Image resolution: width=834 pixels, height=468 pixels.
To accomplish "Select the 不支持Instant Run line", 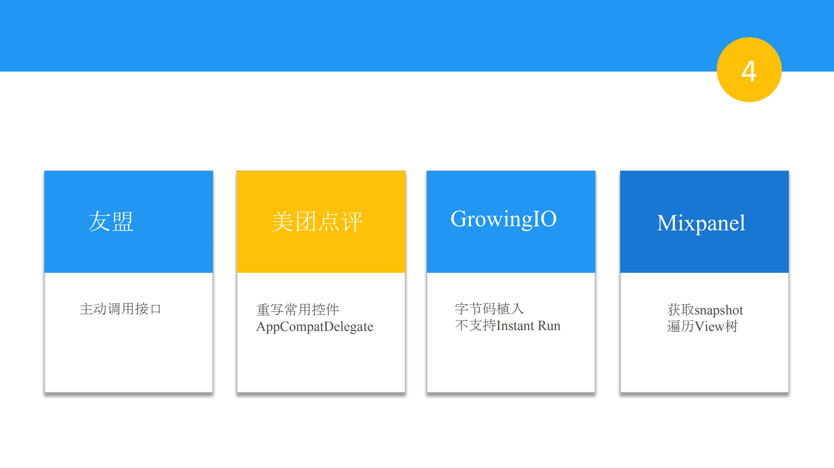I will point(507,326).
